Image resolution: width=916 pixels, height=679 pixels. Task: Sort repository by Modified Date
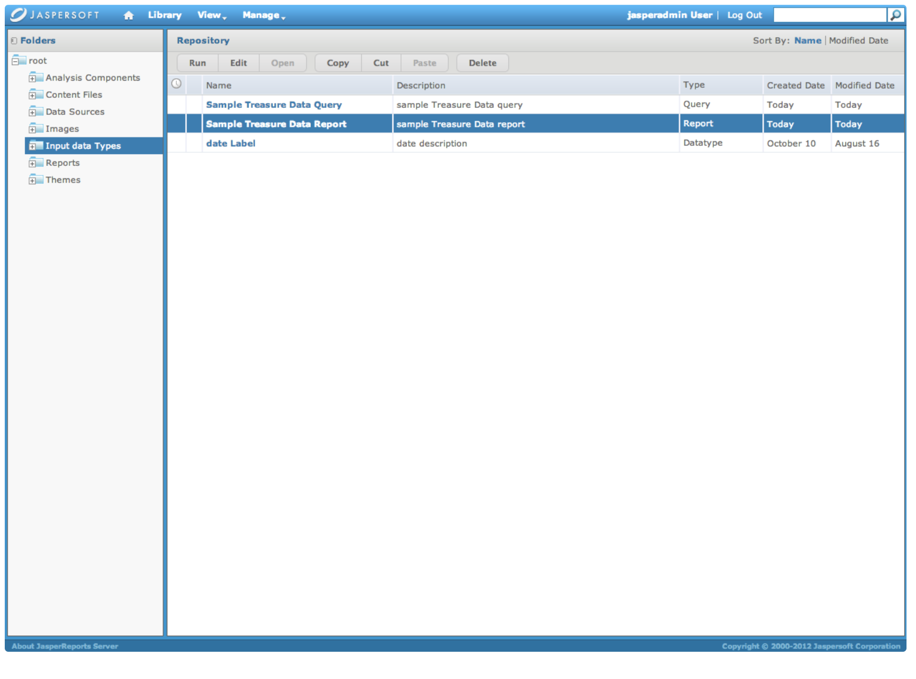point(858,41)
